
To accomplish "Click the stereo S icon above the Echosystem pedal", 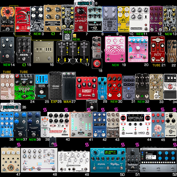I will pyautogui.click(x=87, y=145).
